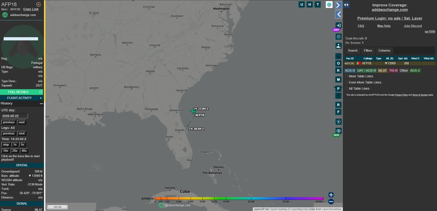Go to previous UTC day
The image size is (437, 211).
[x=9, y=122]
